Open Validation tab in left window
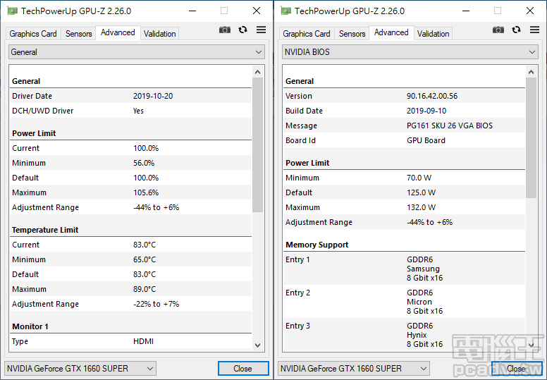 pyautogui.click(x=160, y=34)
